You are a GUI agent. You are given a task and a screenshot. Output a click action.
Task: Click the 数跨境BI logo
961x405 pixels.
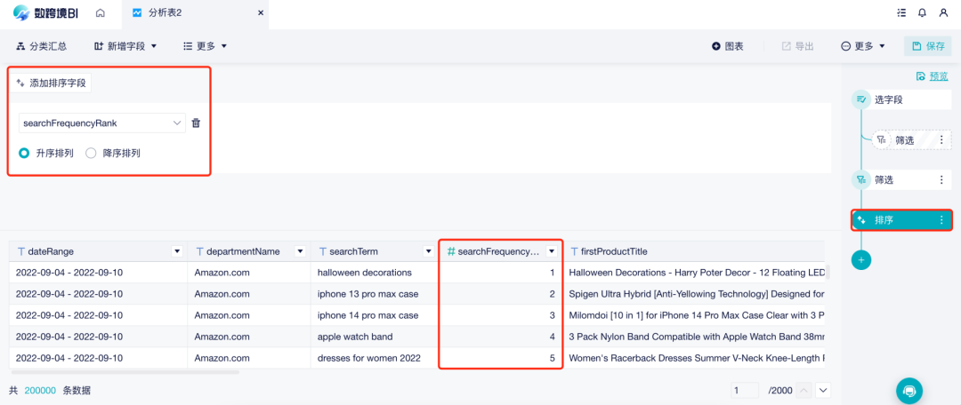pyautogui.click(x=45, y=12)
